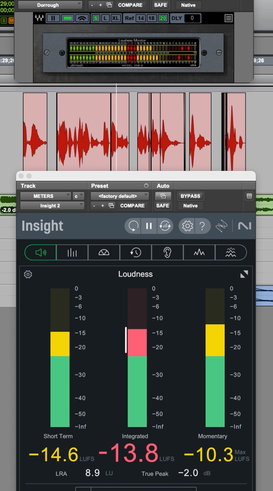Click Native in the Dorrough plugin header

(188, 5)
